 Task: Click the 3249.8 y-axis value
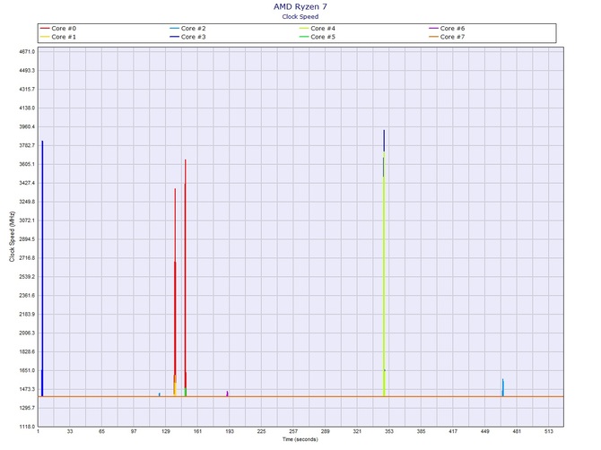coord(27,202)
